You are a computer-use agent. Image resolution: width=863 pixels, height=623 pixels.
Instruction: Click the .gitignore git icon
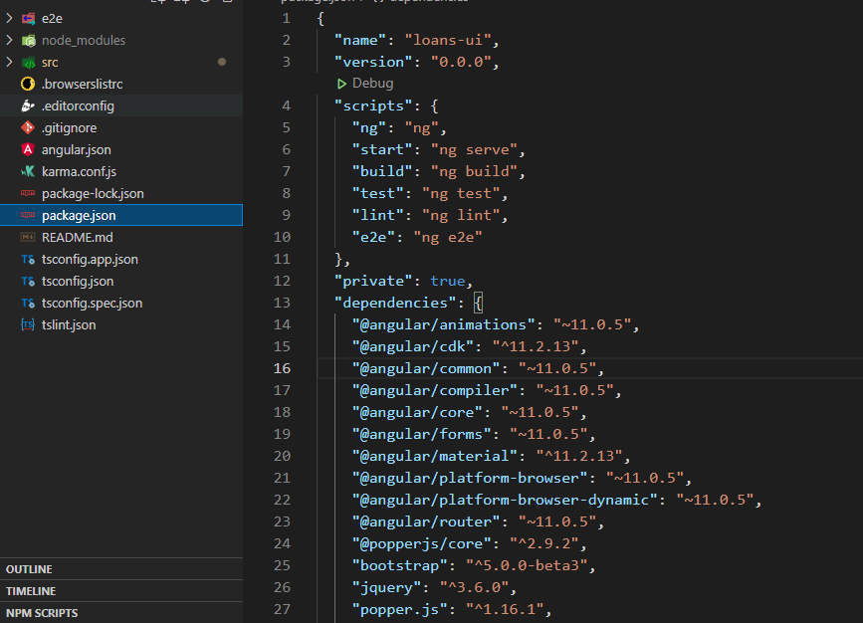[x=28, y=127]
